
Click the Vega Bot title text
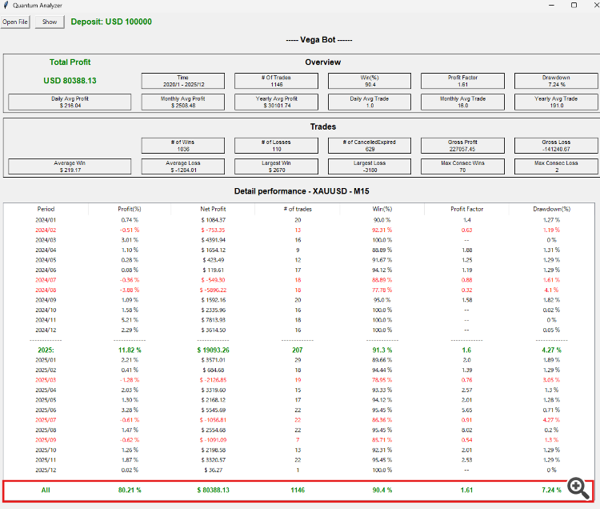click(318, 40)
